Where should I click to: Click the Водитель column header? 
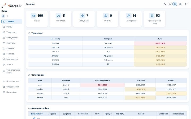coord(120,114)
